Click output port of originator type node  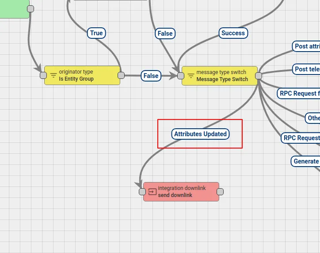coord(121,75)
